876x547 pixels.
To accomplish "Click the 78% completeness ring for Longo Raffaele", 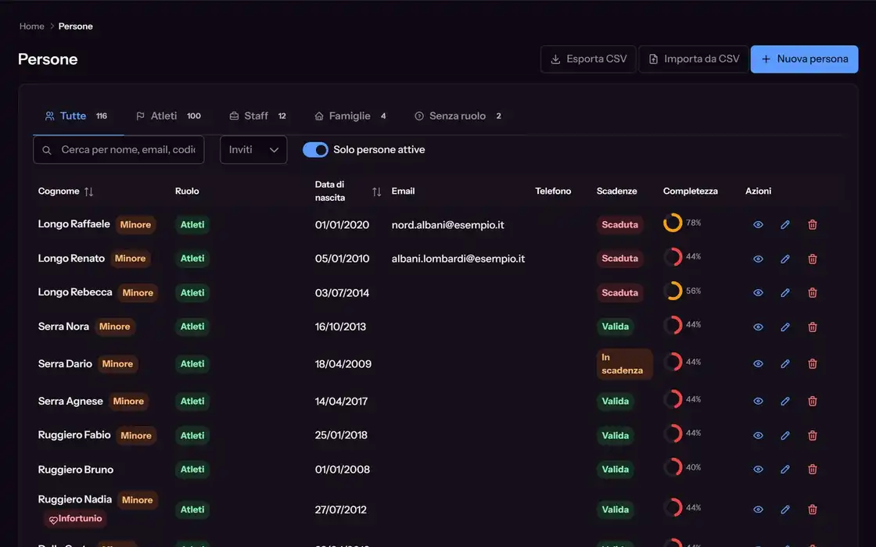I will coord(673,223).
